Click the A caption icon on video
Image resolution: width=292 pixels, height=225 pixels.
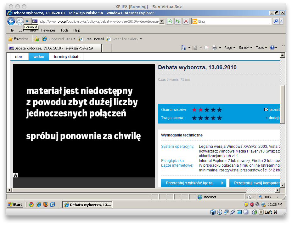pyautogui.click(x=16, y=175)
